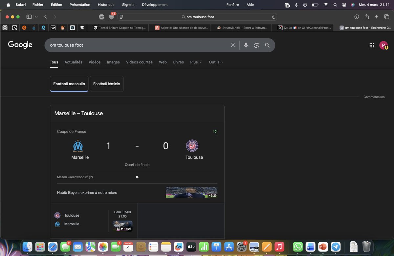Open the Siri icon in menu bar
The width and height of the screenshot is (394, 256).
tap(353, 5)
